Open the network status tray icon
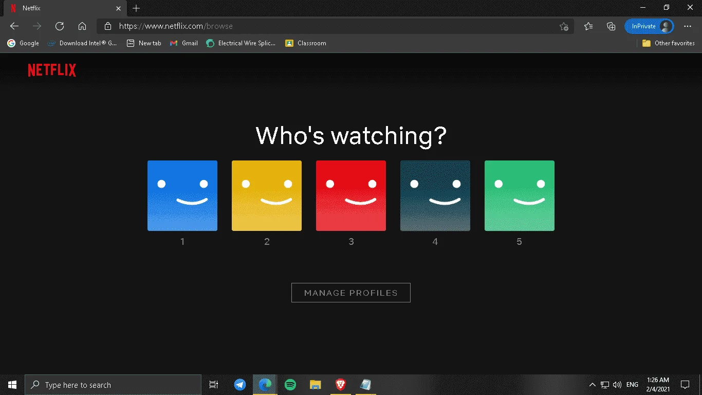The height and width of the screenshot is (395, 702). pyautogui.click(x=605, y=385)
